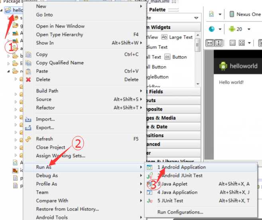
Task: Click the globe locale icon
Action: [212, 29]
